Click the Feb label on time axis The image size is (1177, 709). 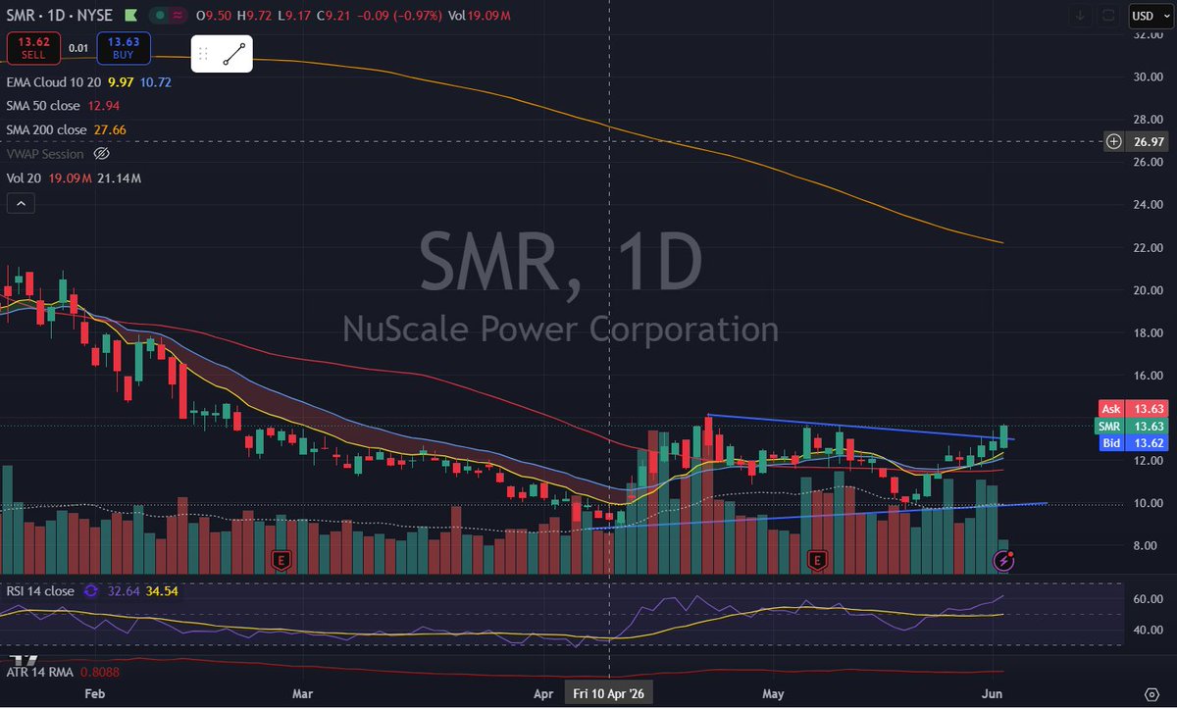click(x=95, y=694)
